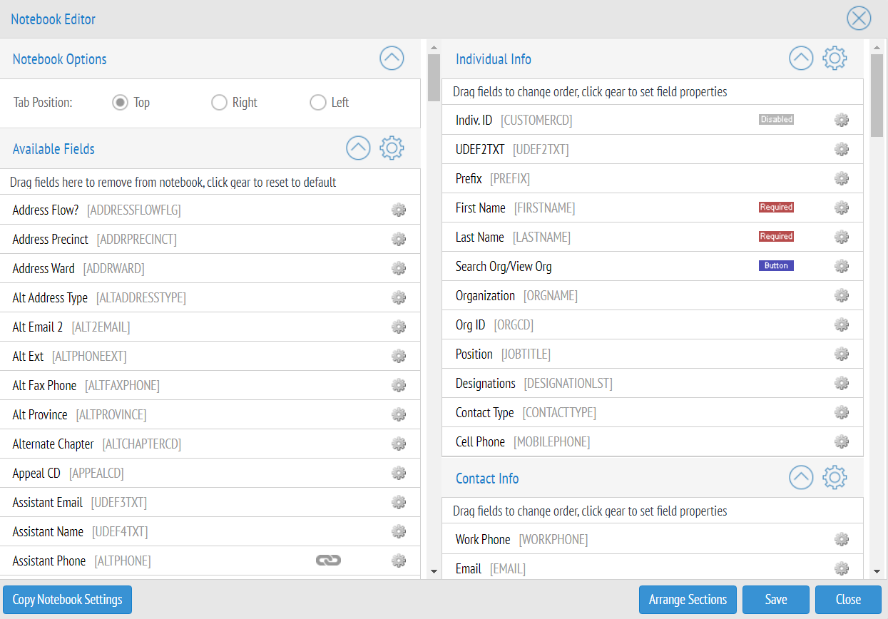Click the right panel scrollbar thumb

pos(877,95)
